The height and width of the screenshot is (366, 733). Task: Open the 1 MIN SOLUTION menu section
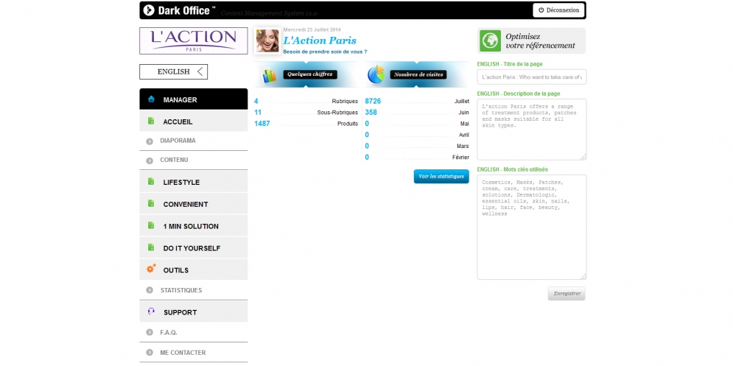point(194,226)
